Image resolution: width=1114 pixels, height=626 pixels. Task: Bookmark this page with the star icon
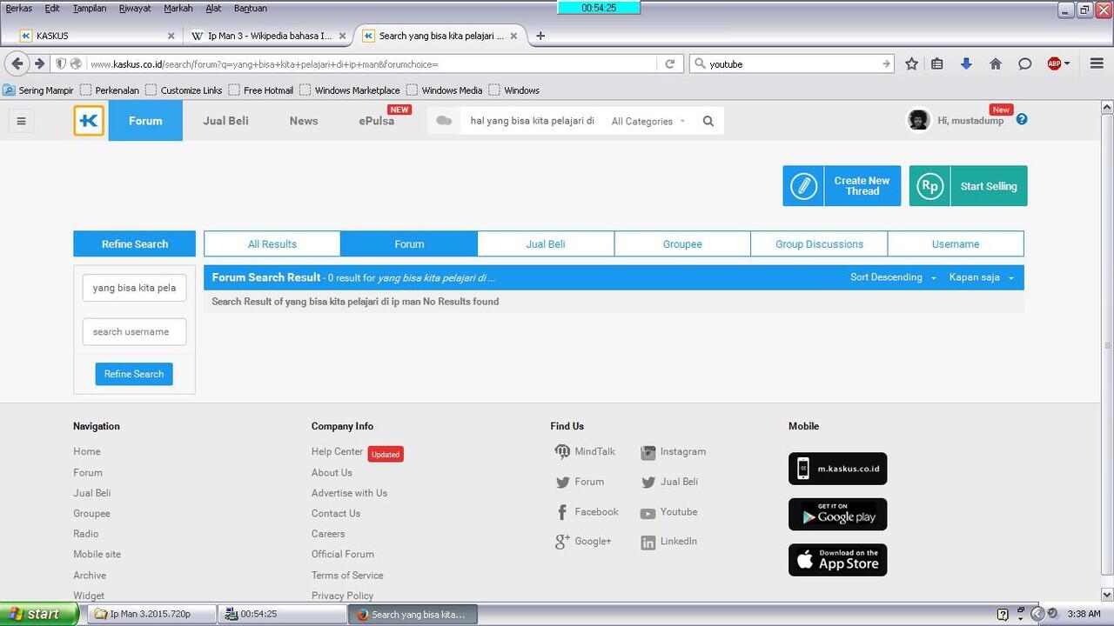[911, 63]
